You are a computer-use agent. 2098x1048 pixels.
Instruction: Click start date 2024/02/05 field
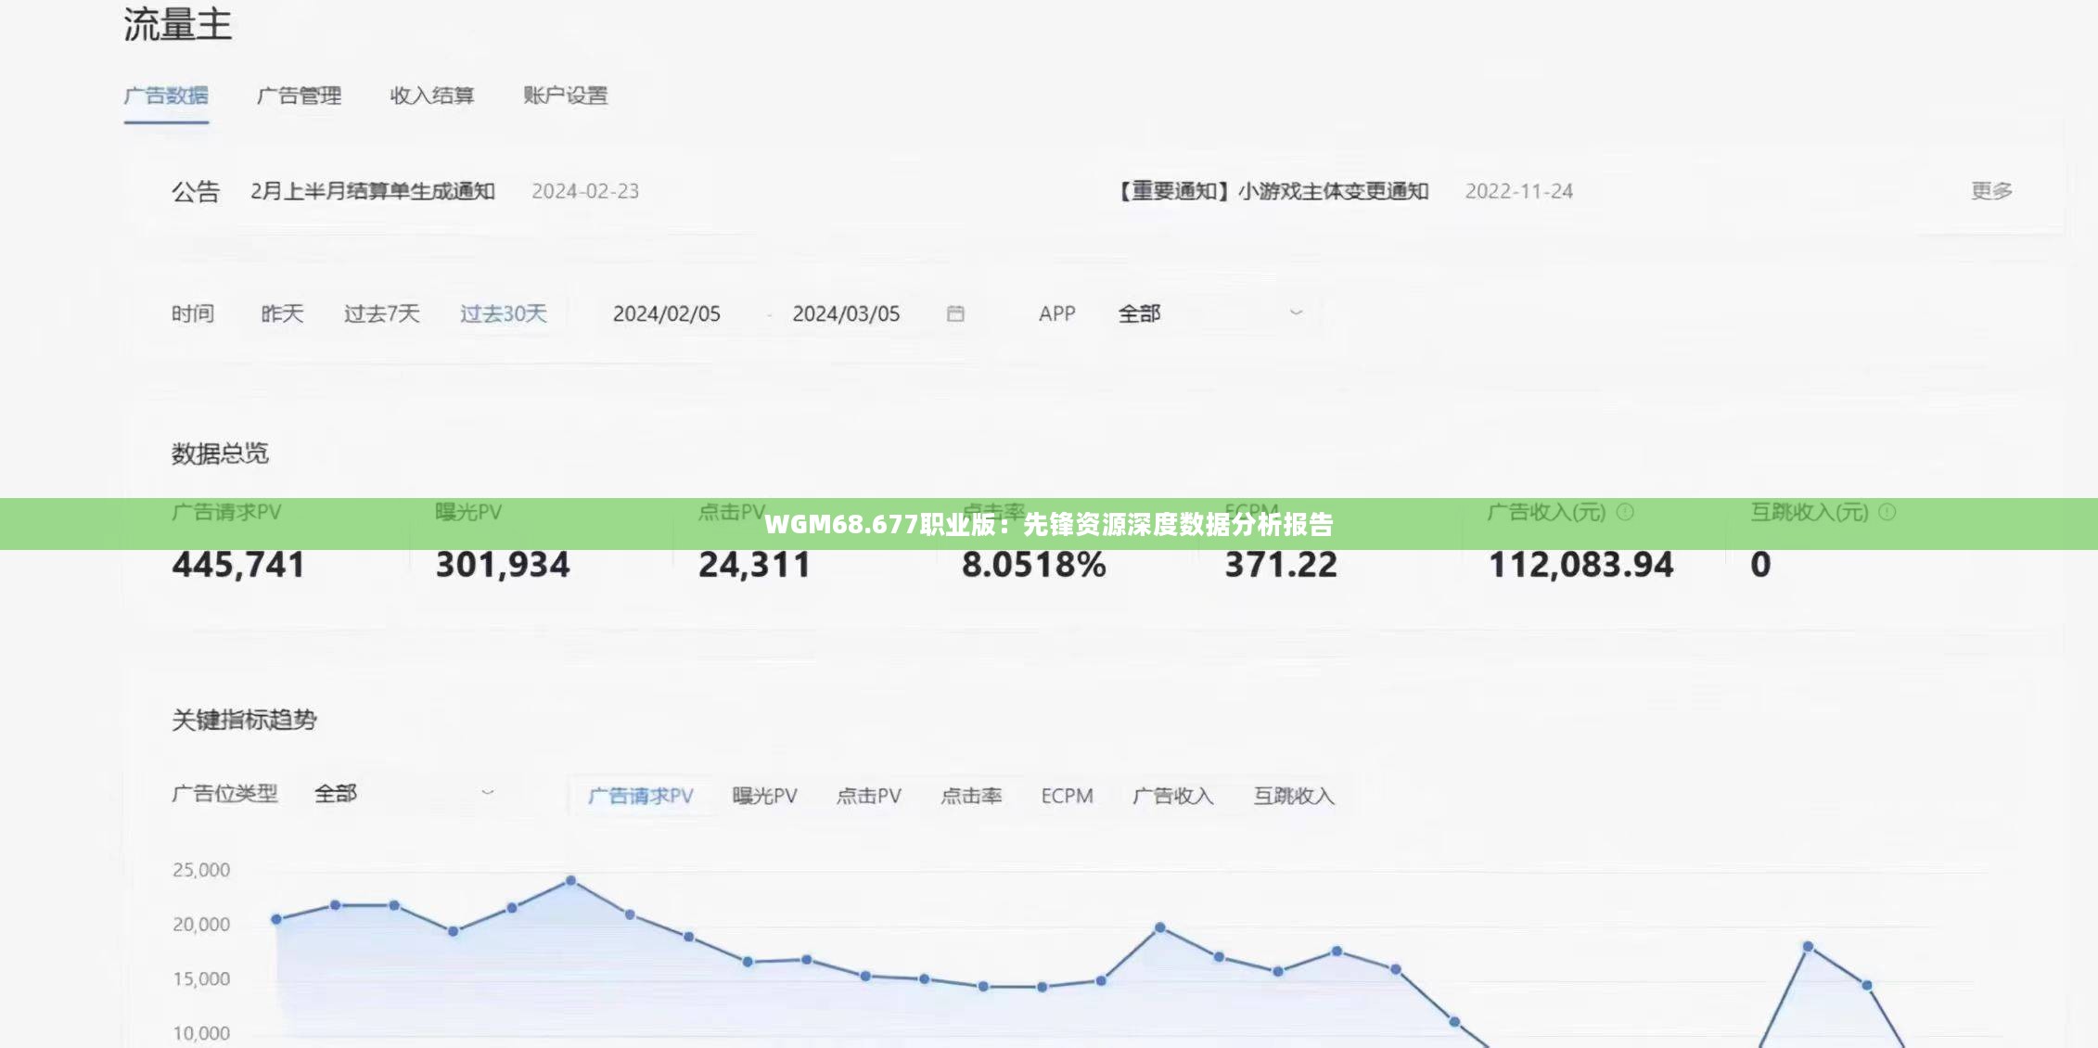pyautogui.click(x=667, y=313)
